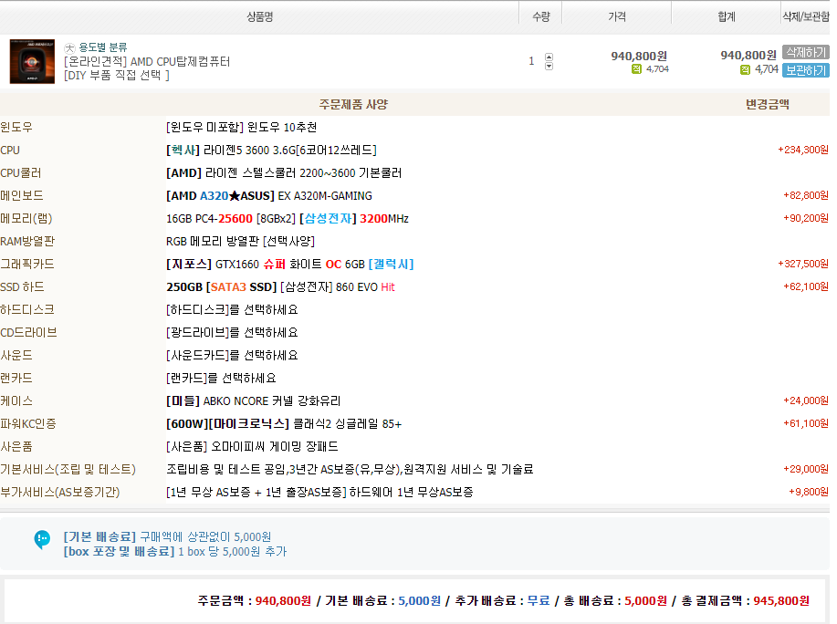837x624 pixels.
Task: Click the case price +24,000원
Action: (x=805, y=400)
